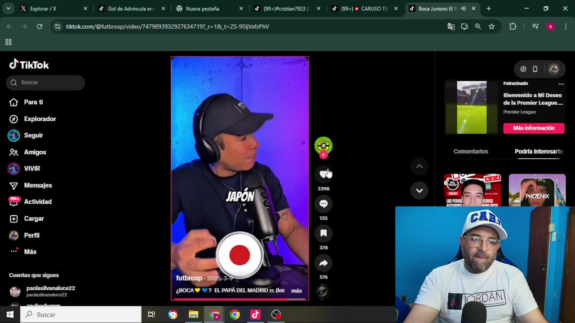Viewport: 575px width, 323px height.
Task: Click the TikTok Buscar search field
Action: tap(45, 83)
